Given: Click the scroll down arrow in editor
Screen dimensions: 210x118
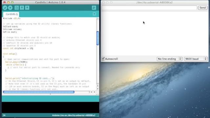Looking at the screenshot, I should coord(98,89).
